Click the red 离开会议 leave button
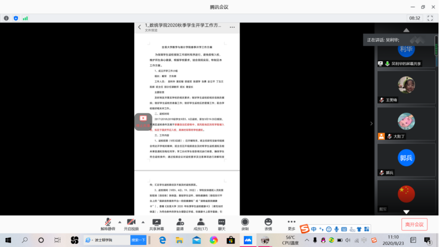Viewport: 439px width, 247px height. [414, 224]
